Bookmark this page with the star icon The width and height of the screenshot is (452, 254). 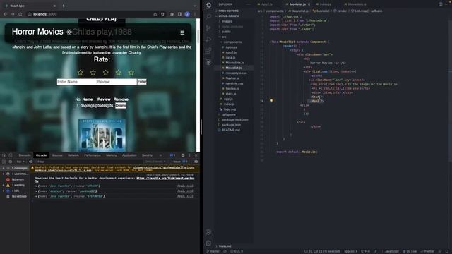162,14
